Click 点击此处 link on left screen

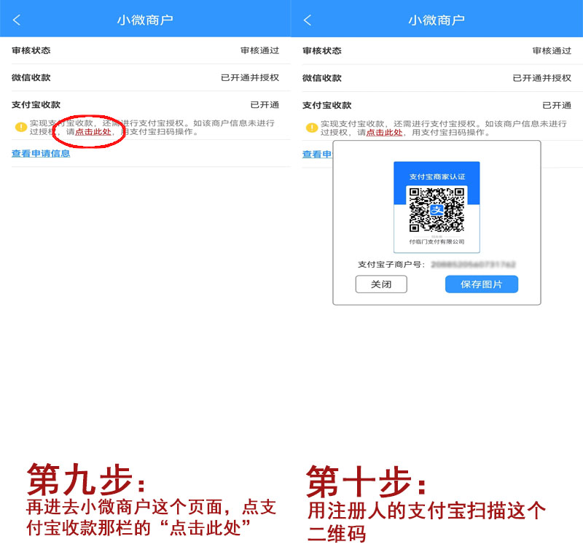point(93,132)
